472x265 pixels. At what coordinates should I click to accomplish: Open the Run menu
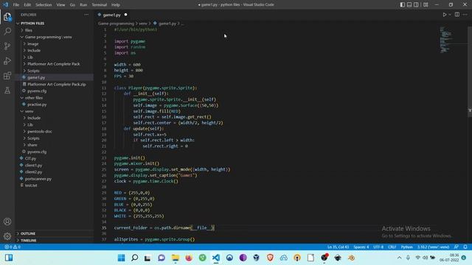pos(83,5)
